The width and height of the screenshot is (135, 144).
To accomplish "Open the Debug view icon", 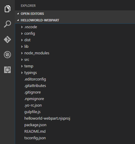I will (x=7, y=55).
